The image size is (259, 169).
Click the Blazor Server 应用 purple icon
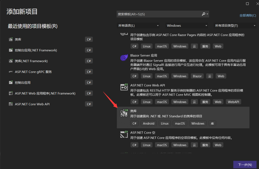pyautogui.click(x=124, y=58)
